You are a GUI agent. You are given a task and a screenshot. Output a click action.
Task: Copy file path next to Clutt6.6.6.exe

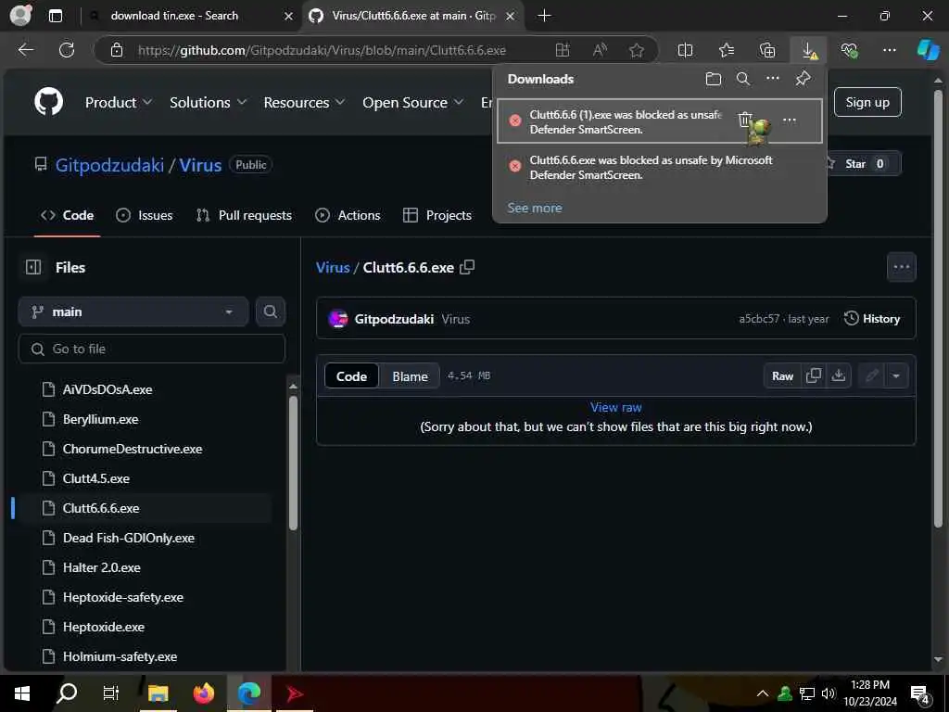click(467, 267)
